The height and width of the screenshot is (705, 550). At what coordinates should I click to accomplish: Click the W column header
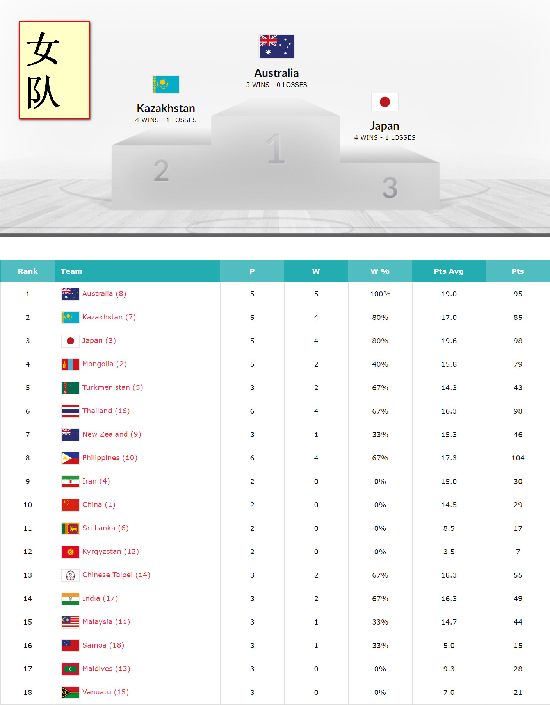pos(316,271)
